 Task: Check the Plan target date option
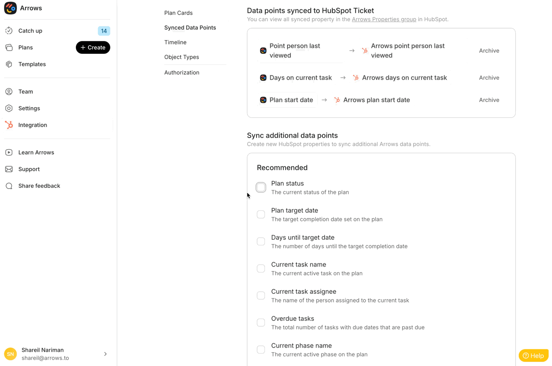tap(261, 215)
